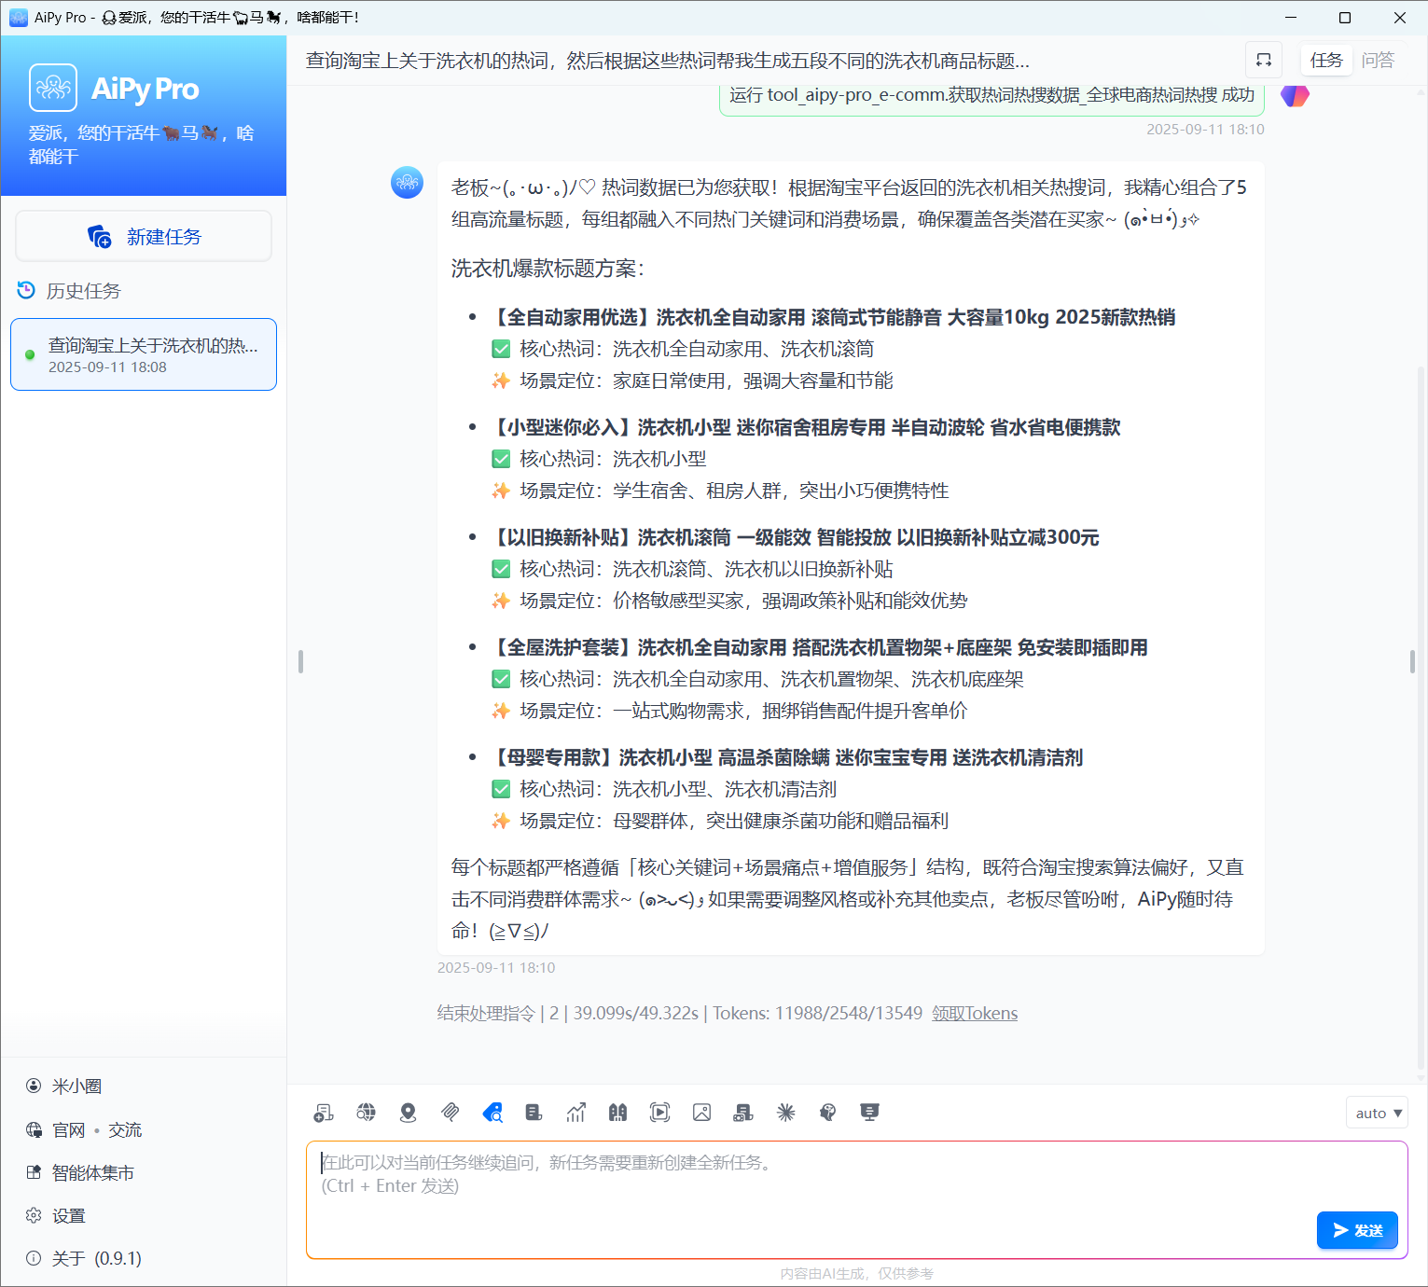Open the 交流 link

(125, 1130)
